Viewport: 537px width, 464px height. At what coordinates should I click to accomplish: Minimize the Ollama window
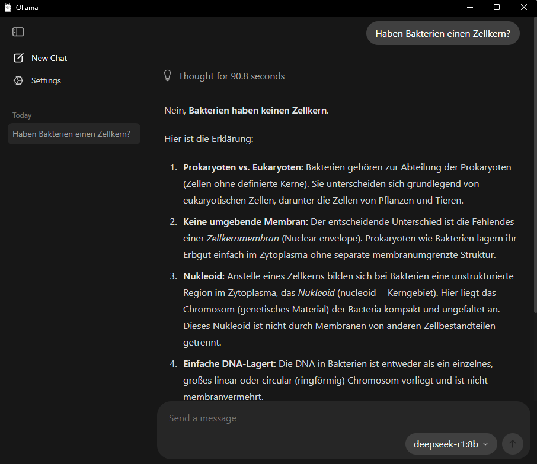click(x=469, y=8)
